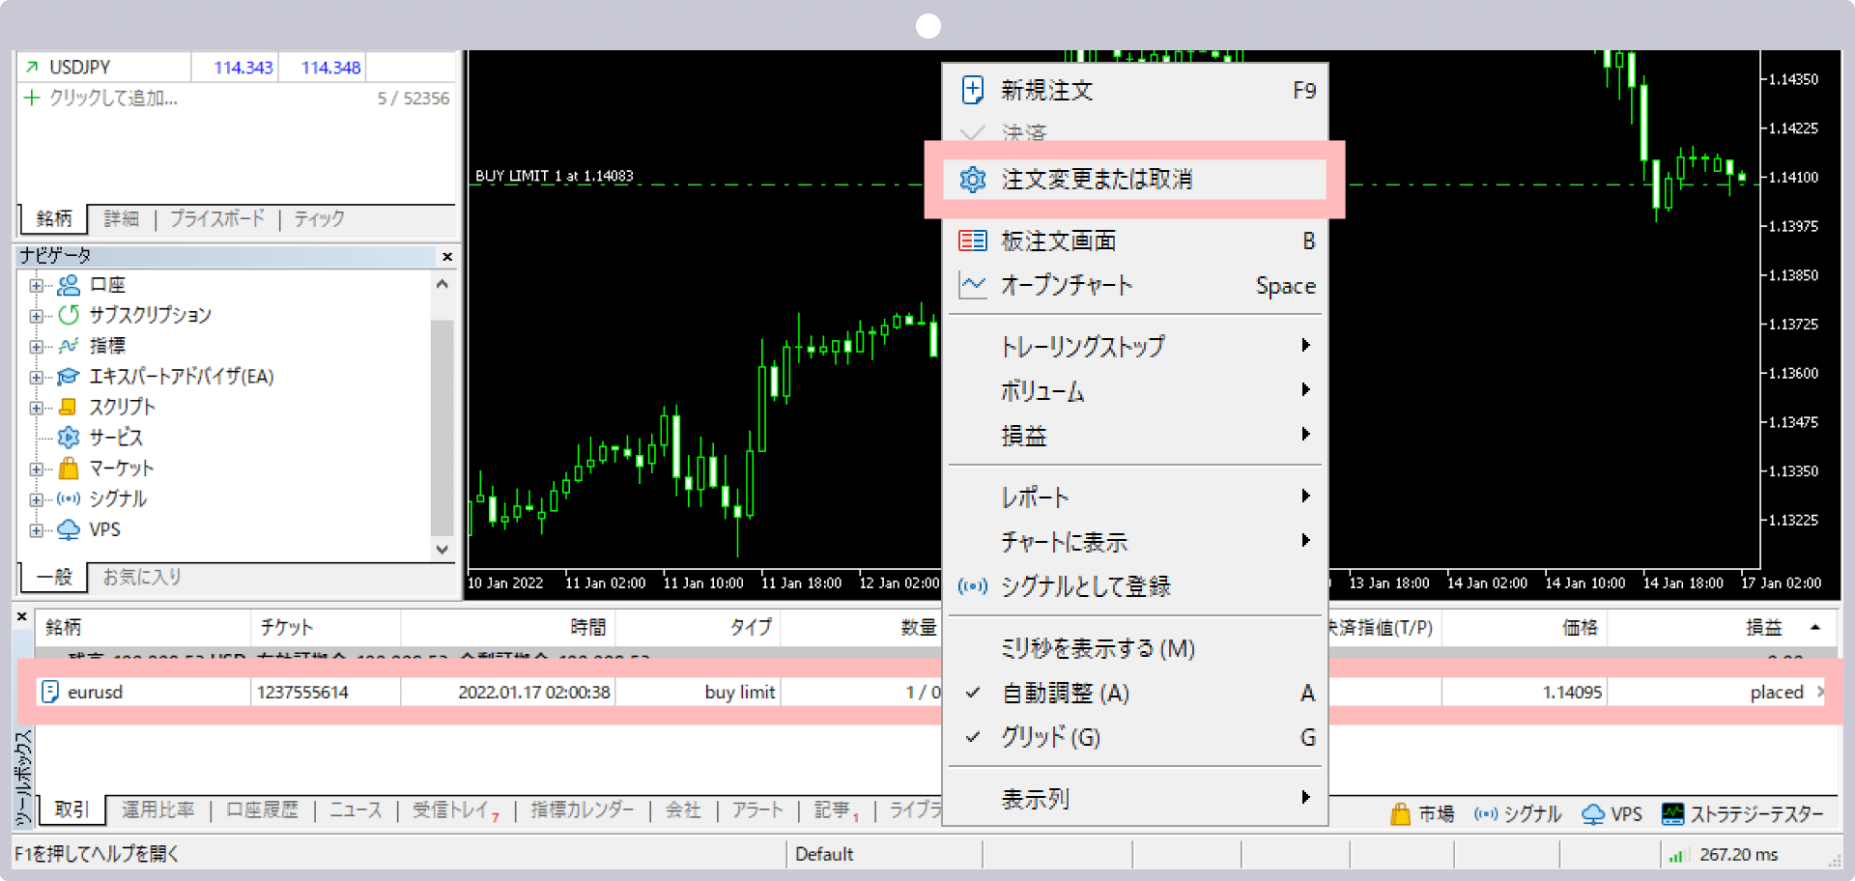Click the Navigator scrollbar up arrow
Viewport: 1855px width, 881px height.
coord(442,284)
